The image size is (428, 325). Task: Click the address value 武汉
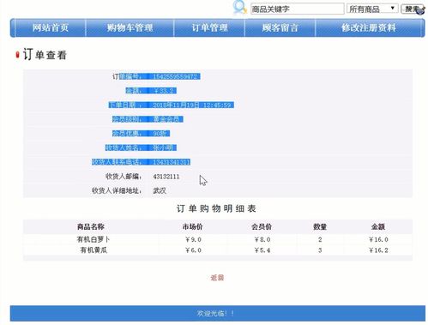[x=160, y=190]
